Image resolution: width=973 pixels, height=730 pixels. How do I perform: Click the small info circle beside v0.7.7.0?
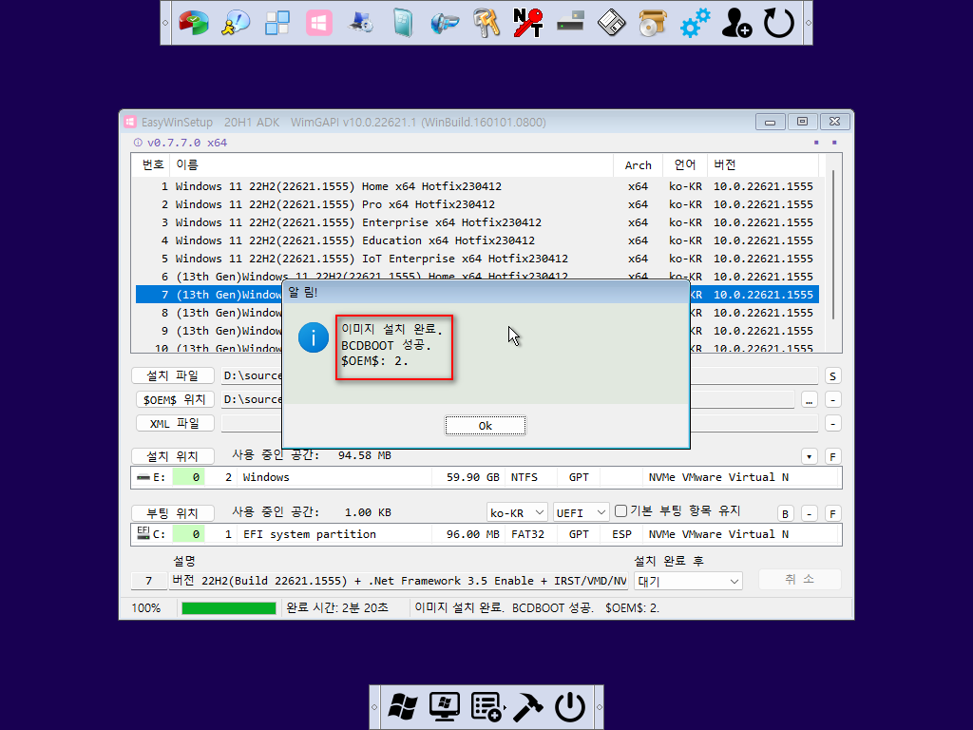(138, 143)
